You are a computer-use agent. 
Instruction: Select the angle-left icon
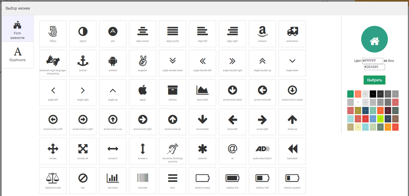53,93
